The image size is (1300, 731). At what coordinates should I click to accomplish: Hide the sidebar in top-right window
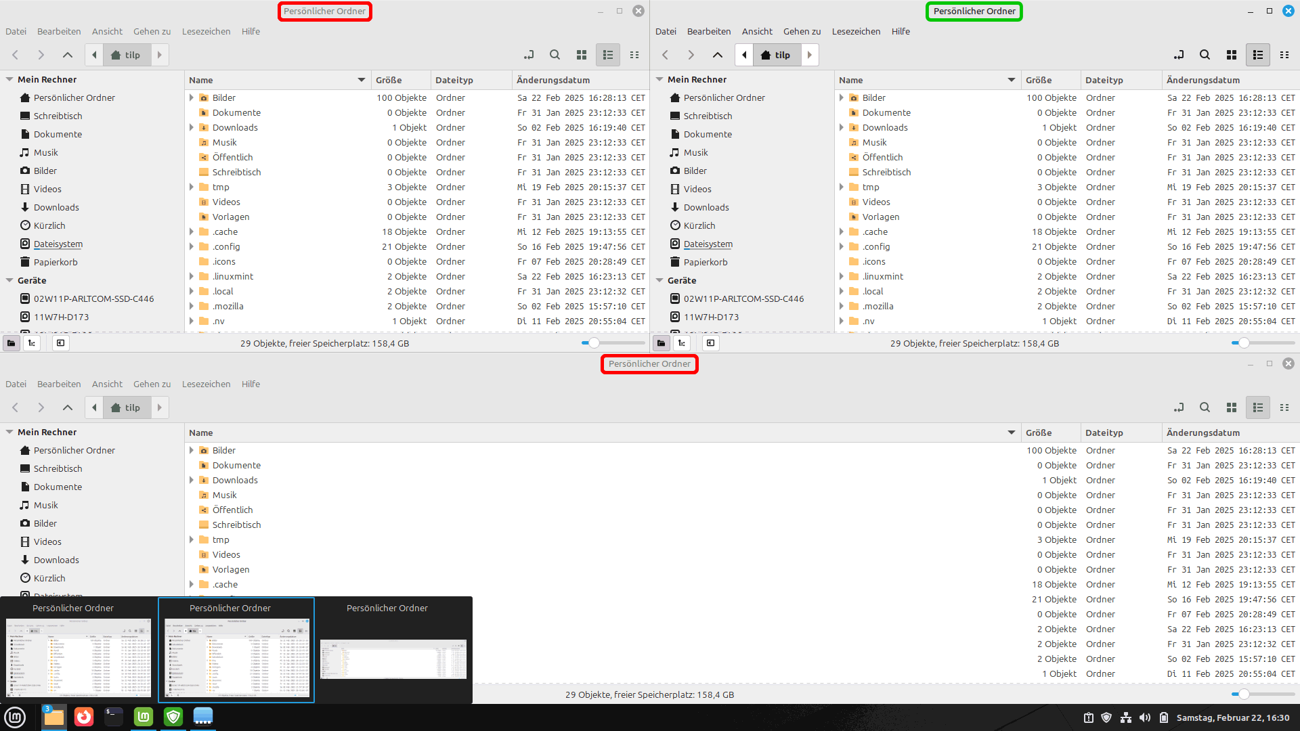(x=710, y=343)
